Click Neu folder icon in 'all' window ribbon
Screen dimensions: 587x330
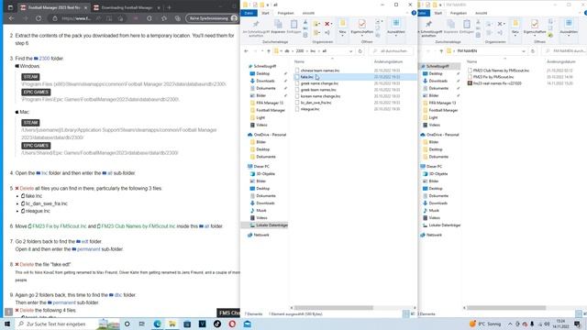click(342, 24)
